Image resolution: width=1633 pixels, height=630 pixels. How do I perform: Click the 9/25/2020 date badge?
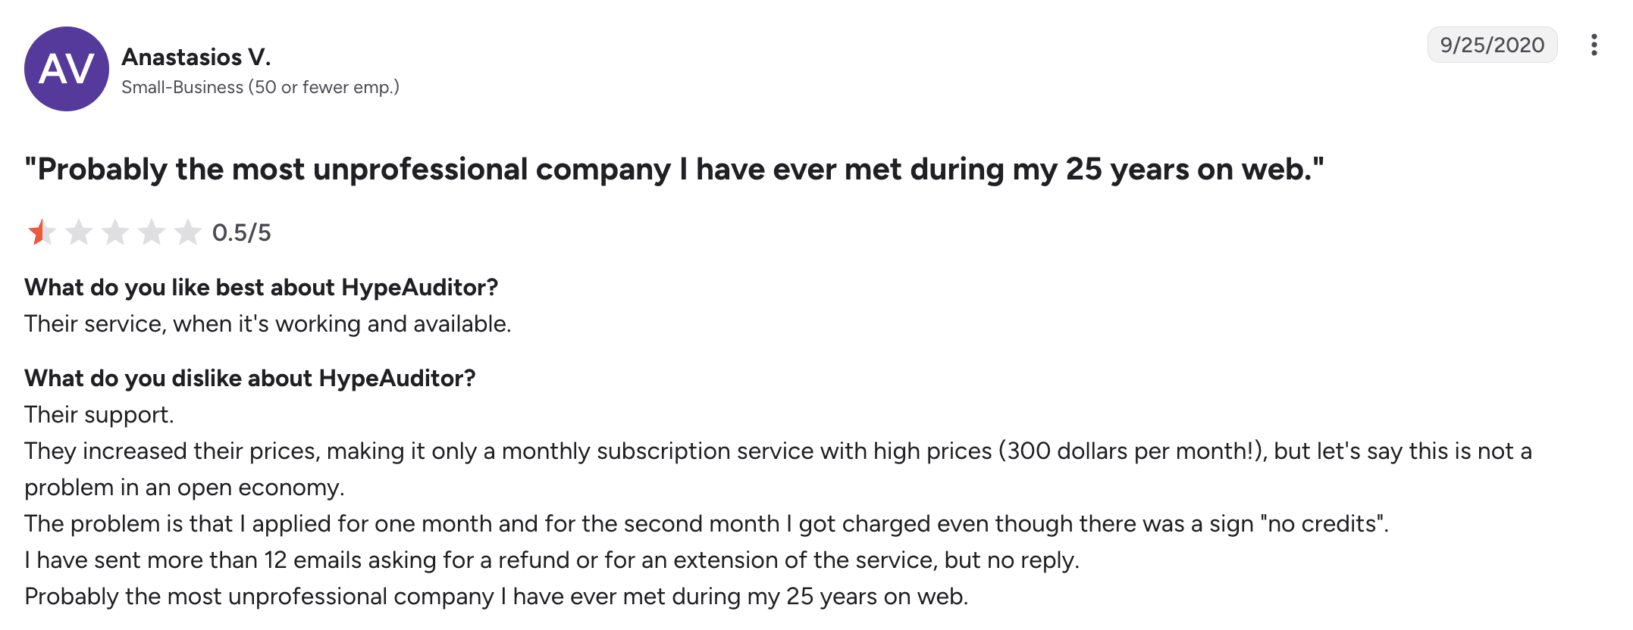(1492, 45)
